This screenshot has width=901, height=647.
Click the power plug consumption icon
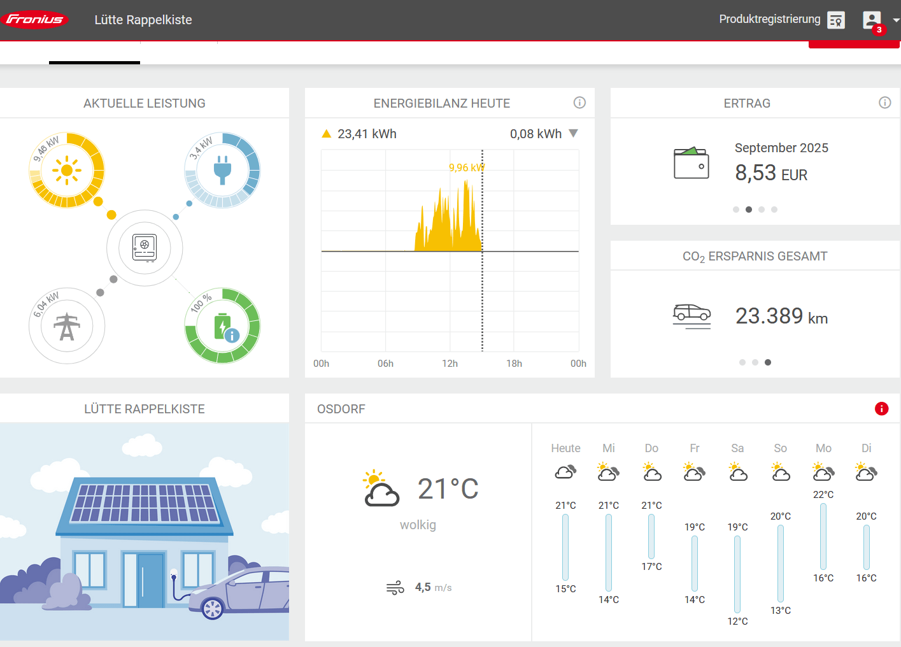(222, 171)
